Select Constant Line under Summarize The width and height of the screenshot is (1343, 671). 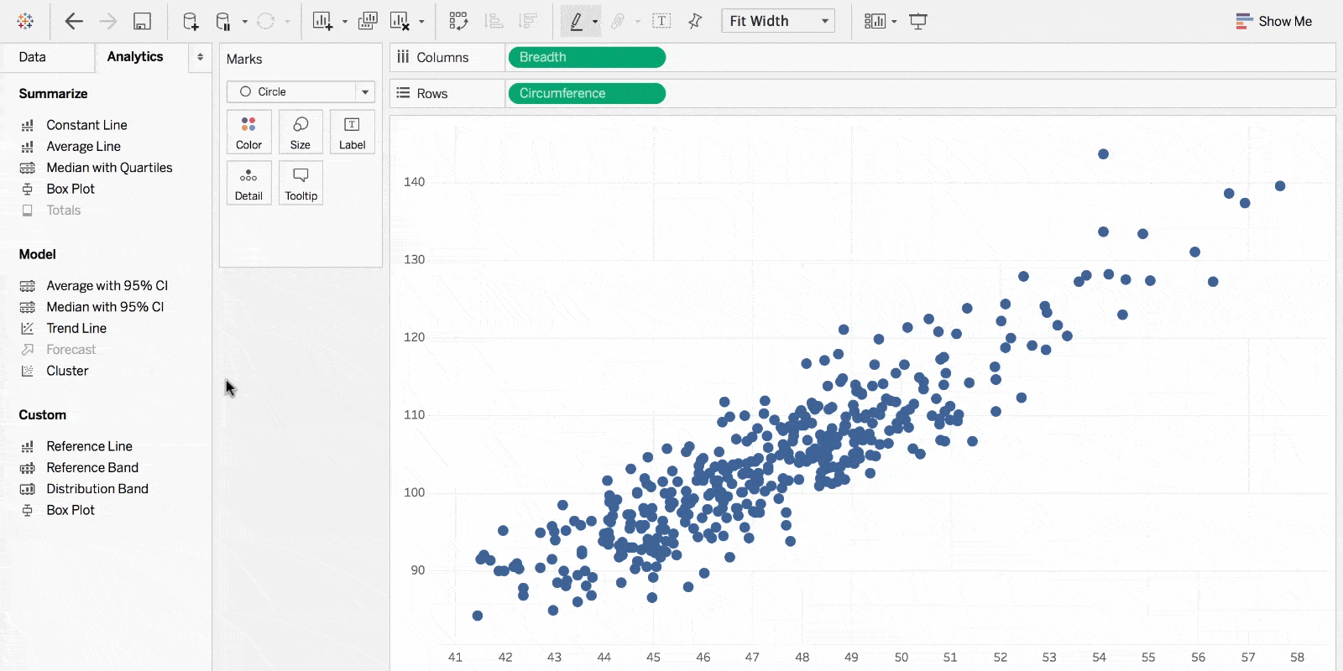pyautogui.click(x=86, y=125)
